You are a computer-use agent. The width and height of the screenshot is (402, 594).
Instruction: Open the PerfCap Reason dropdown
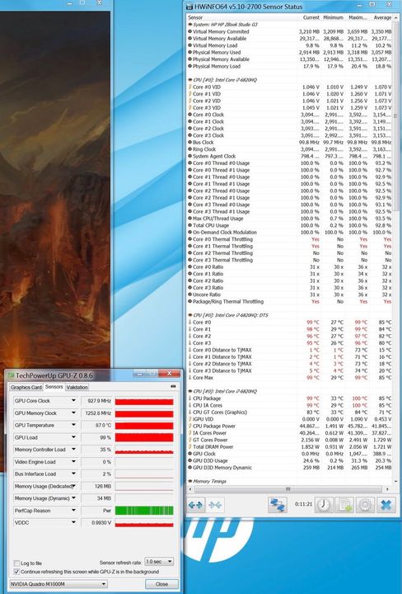click(x=74, y=511)
